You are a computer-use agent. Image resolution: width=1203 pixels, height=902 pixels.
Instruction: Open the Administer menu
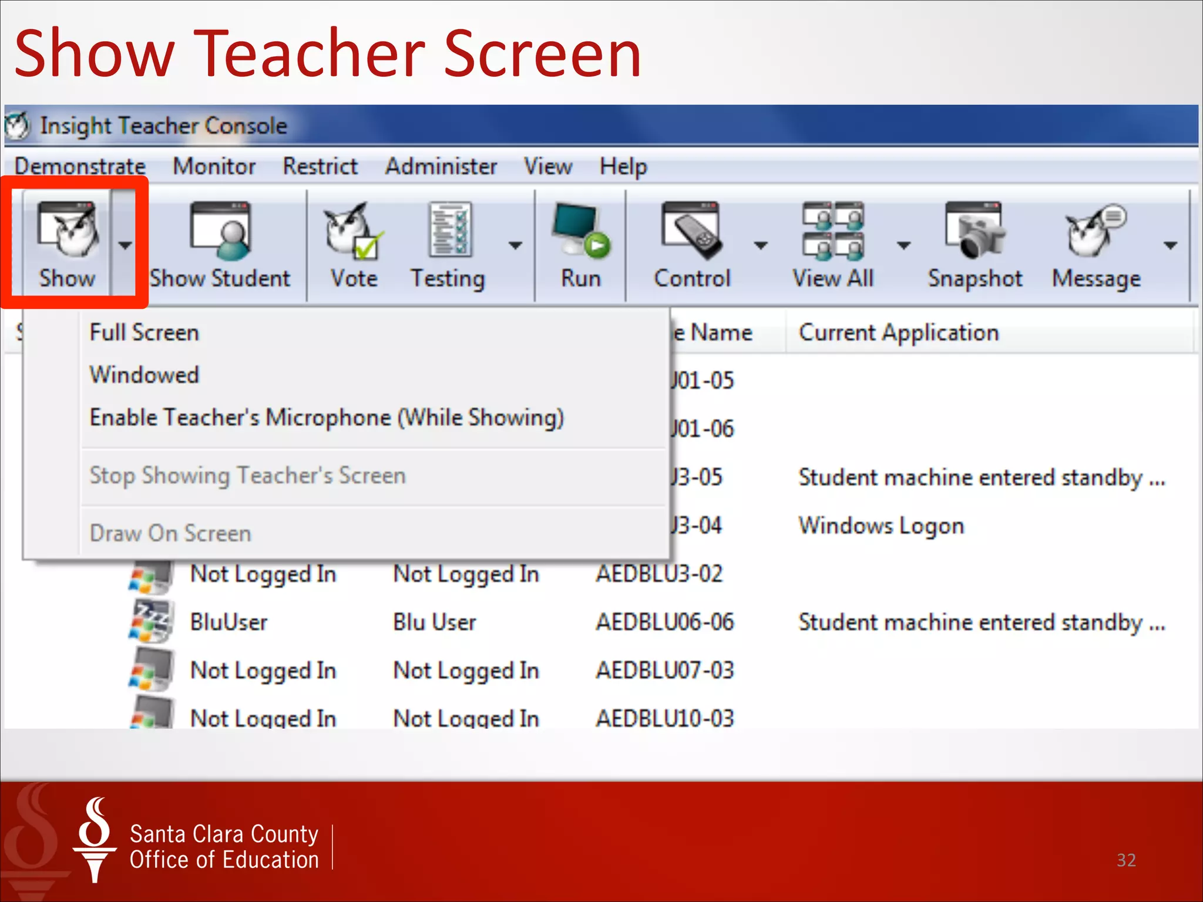(x=441, y=166)
